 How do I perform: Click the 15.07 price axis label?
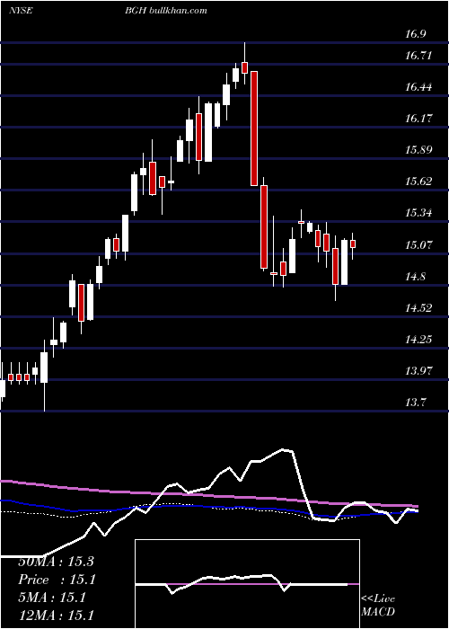pos(418,244)
